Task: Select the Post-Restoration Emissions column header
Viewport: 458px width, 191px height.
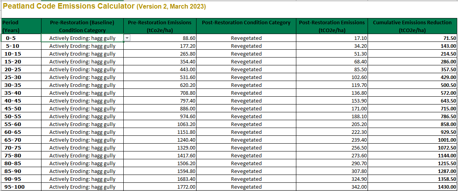Action: pos(332,26)
